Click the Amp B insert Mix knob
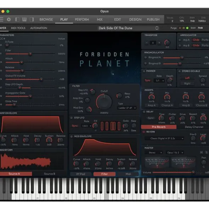The height and width of the screenshot is (209, 209). [186, 97]
